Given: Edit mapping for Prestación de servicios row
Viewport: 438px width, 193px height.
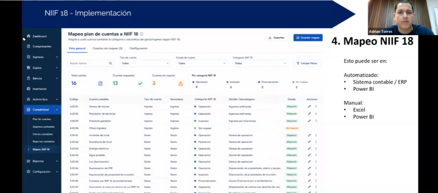Looking at the screenshot, I should [x=309, y=114].
